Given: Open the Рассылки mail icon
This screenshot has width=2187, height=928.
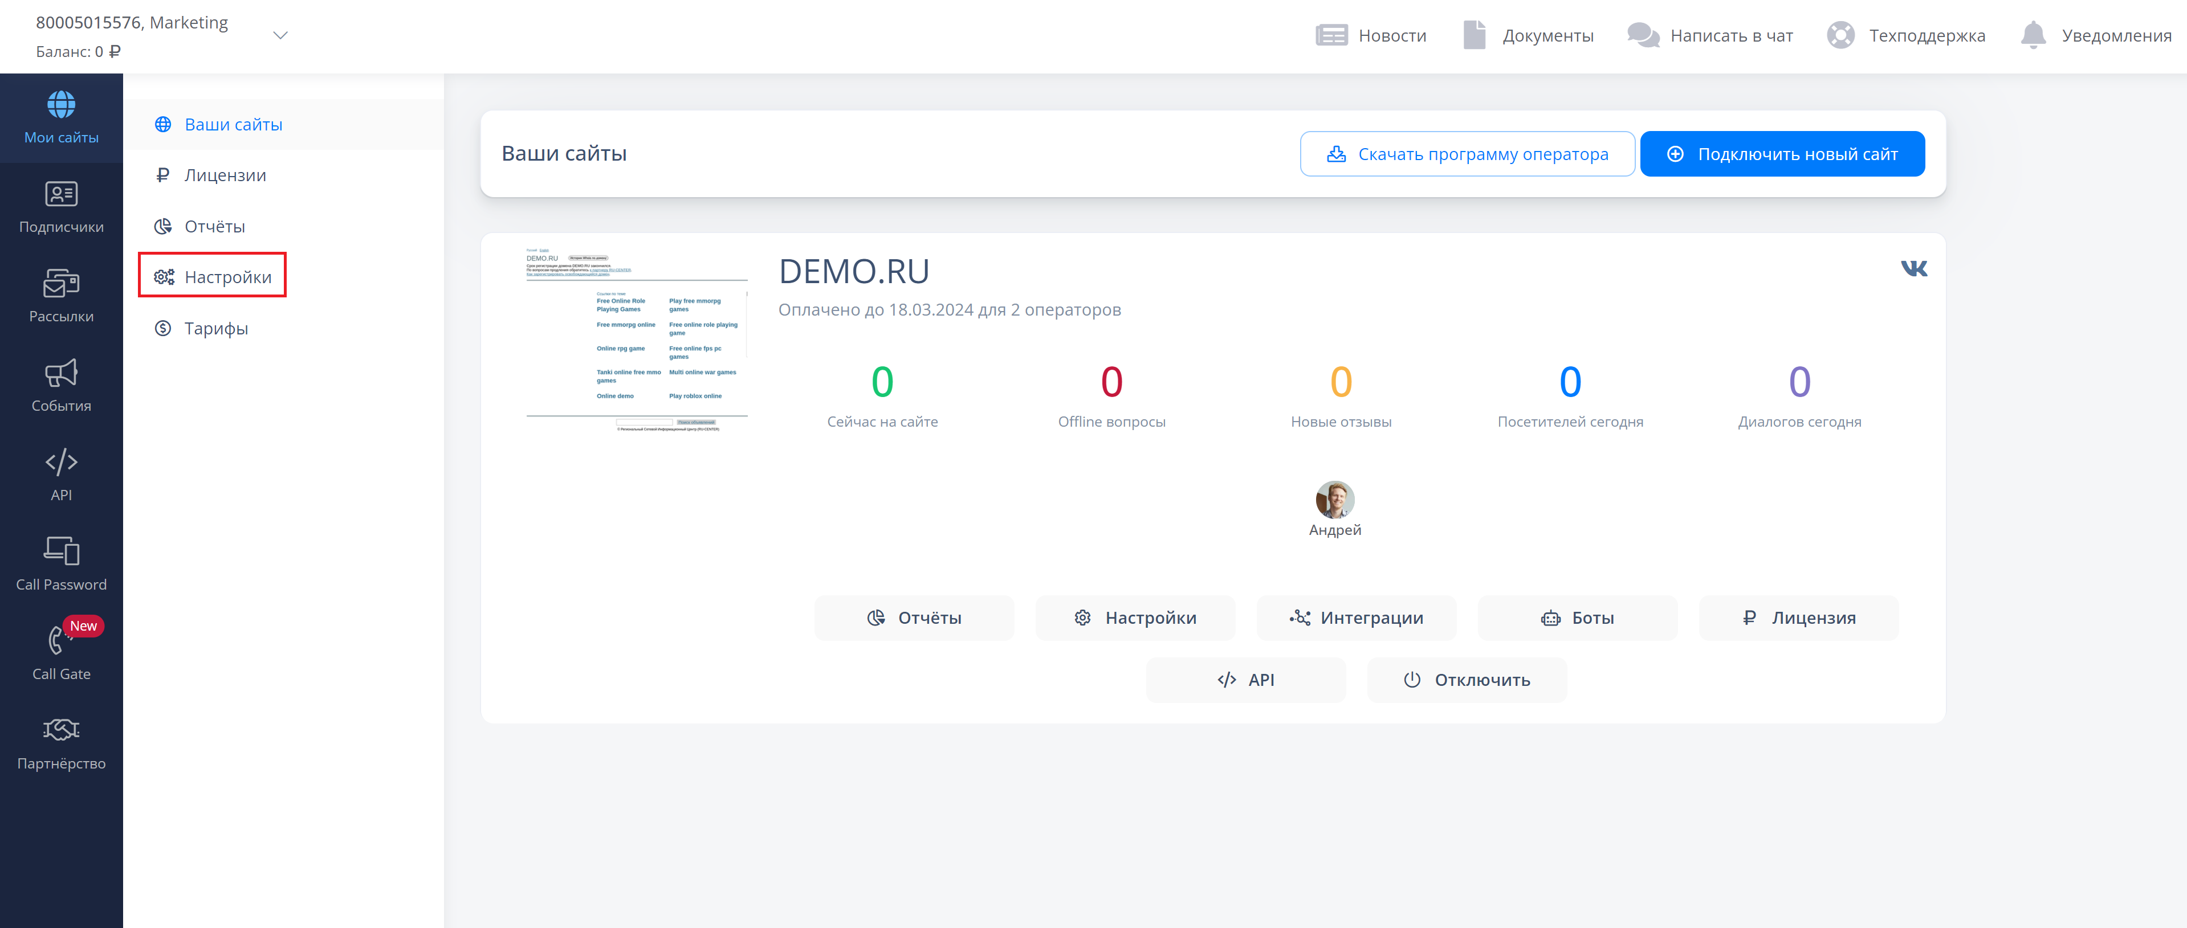Looking at the screenshot, I should (x=61, y=283).
